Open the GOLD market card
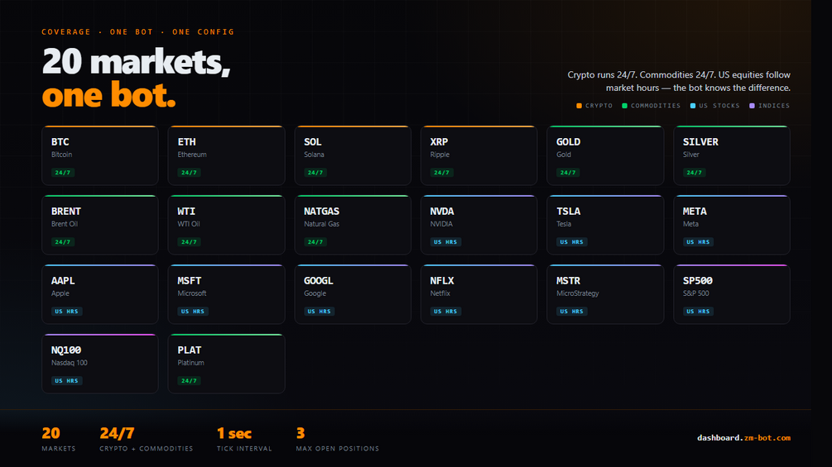Screen dimensions: 832x467 [x=605, y=155]
